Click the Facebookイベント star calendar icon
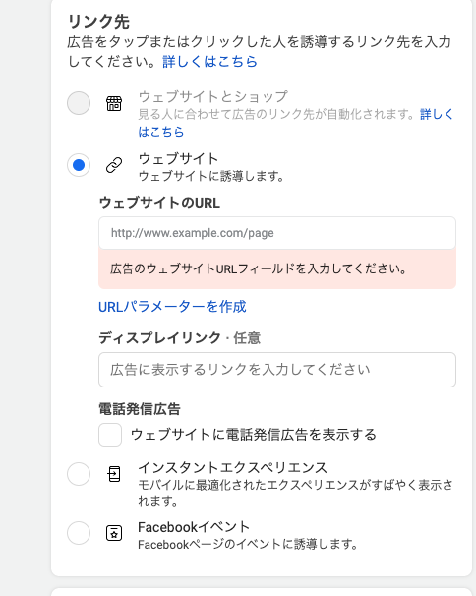 click(x=114, y=533)
